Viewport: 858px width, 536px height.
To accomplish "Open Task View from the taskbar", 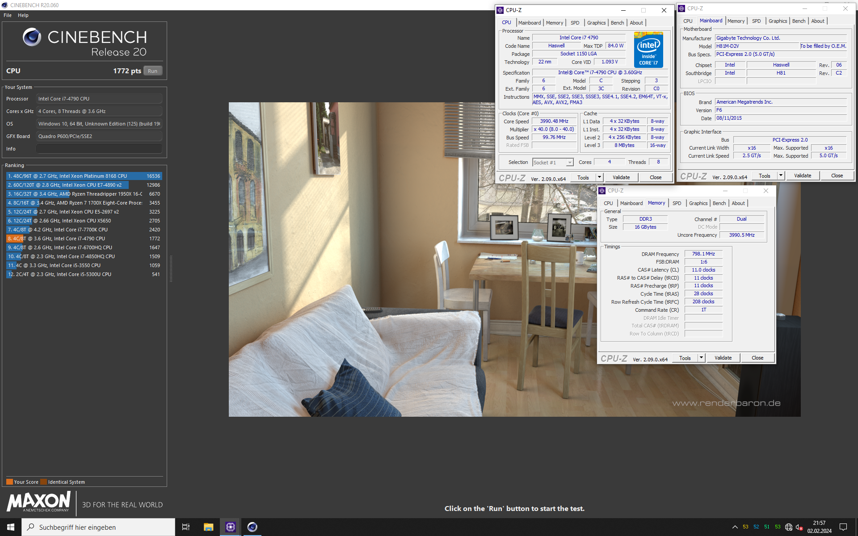I will click(186, 527).
